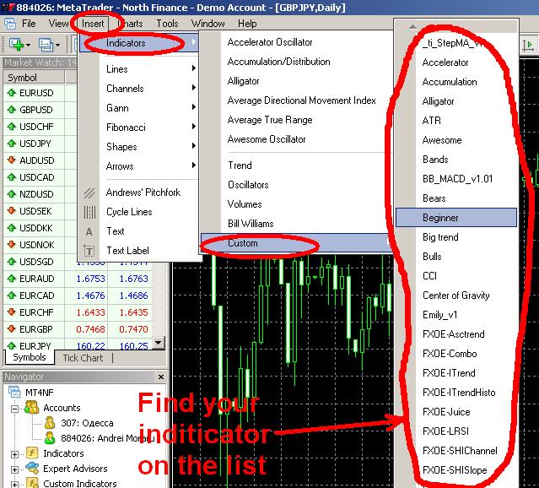Close the Navigator panel
539x488 pixels.
(161, 377)
